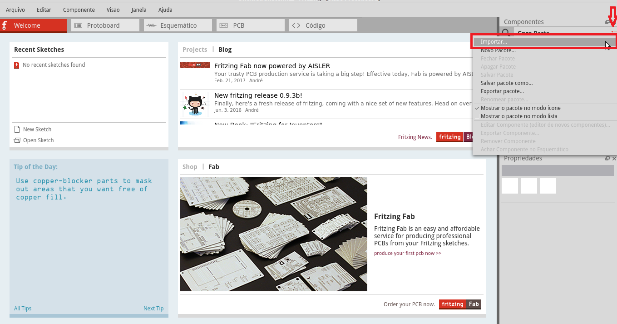This screenshot has height=324, width=617.
Task: Click the second white box in Propriedades
Action: click(529, 186)
